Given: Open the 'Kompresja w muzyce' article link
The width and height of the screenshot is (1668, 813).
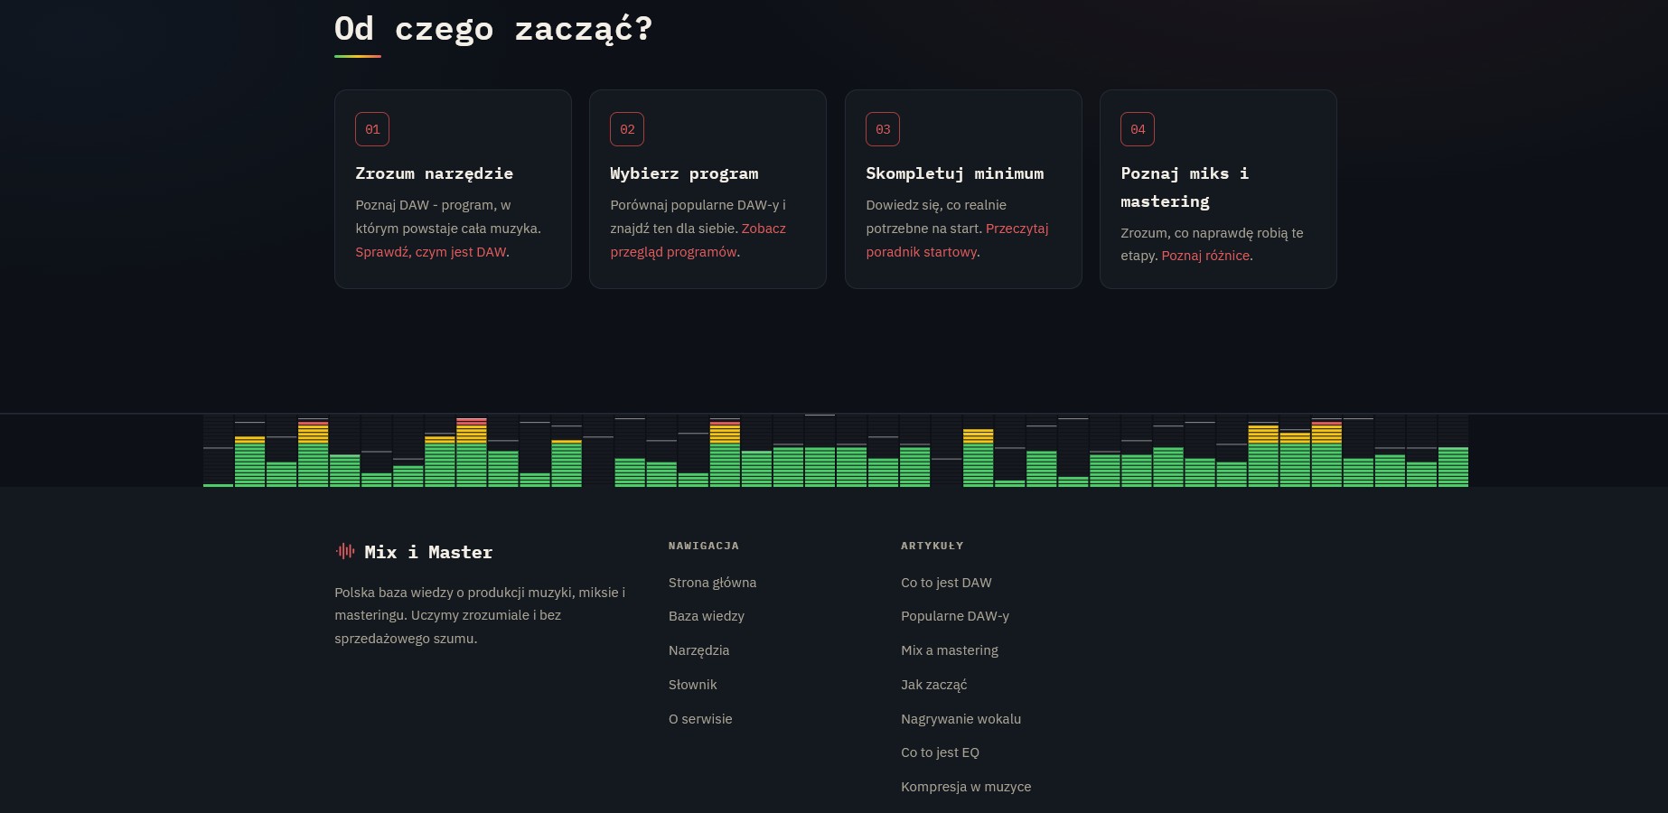Looking at the screenshot, I should [966, 787].
